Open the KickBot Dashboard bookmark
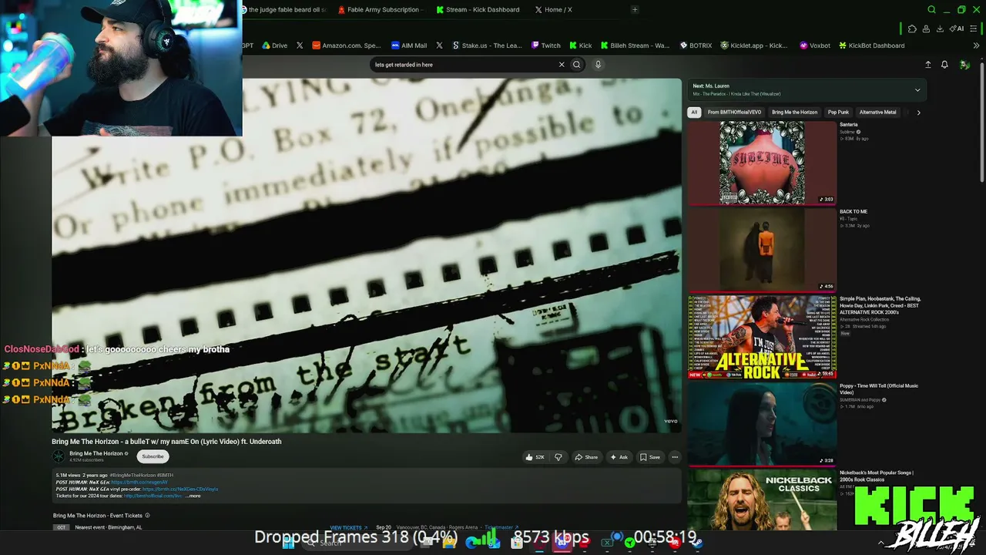This screenshot has width=986, height=555. pos(871,45)
